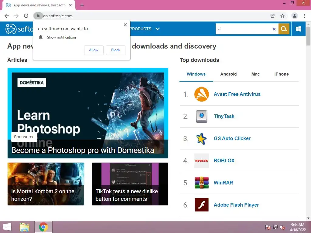Block notifications from en.softonic.com
311x233 pixels.
point(116,50)
